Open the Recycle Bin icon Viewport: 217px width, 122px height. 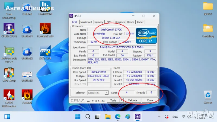(208, 95)
